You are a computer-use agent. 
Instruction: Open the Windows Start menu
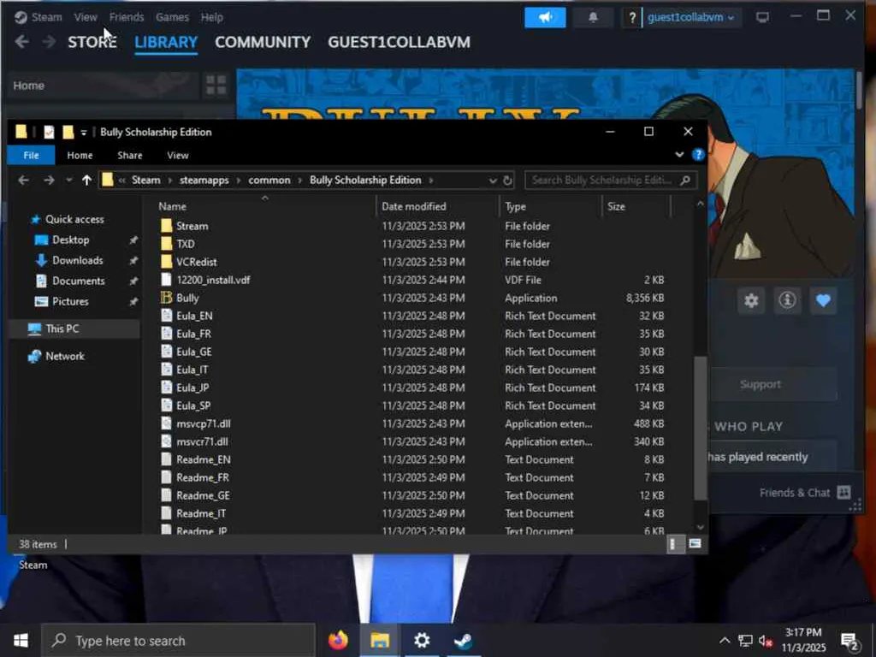coord(21,640)
